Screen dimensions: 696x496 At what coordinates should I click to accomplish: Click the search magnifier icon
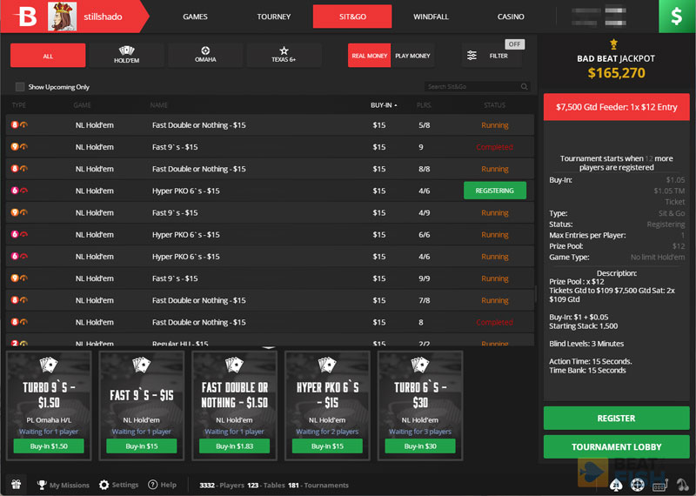coord(525,87)
